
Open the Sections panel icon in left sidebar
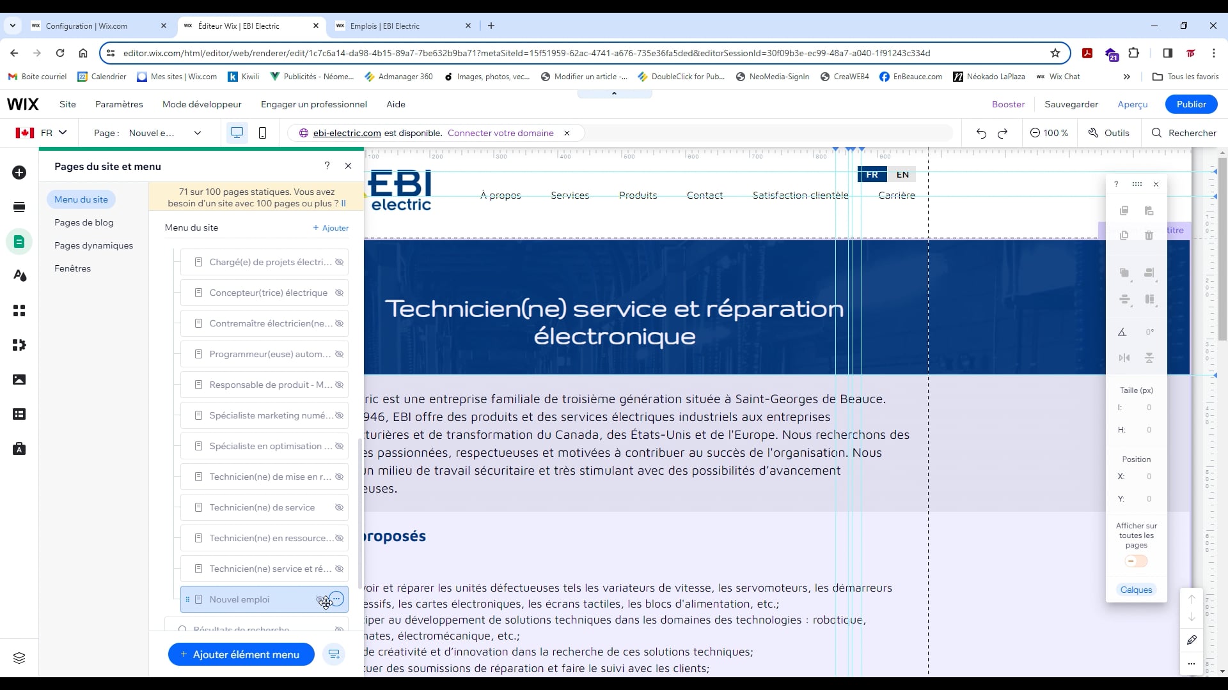pos(19,207)
